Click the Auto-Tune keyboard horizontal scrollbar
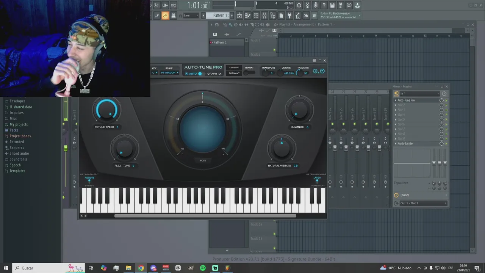This screenshot has height=273, width=485. [x=205, y=216]
